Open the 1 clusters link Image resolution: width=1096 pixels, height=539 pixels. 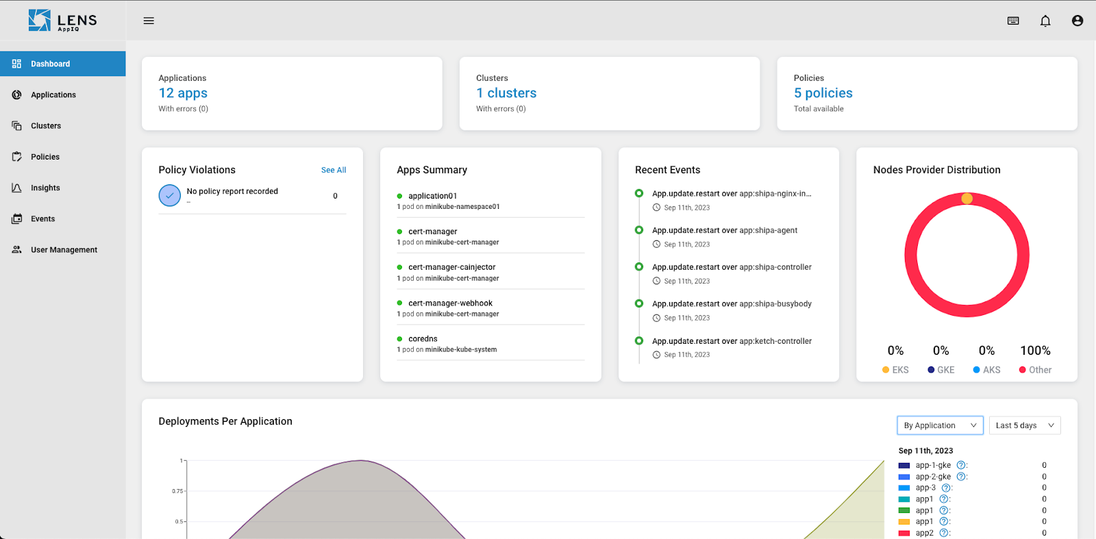click(506, 93)
